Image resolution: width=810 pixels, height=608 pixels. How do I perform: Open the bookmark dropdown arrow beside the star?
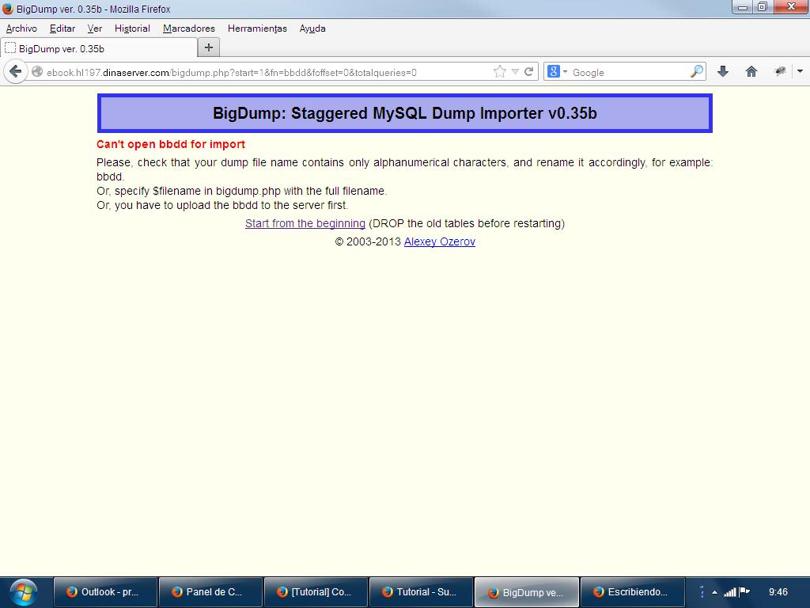pyautogui.click(x=515, y=72)
